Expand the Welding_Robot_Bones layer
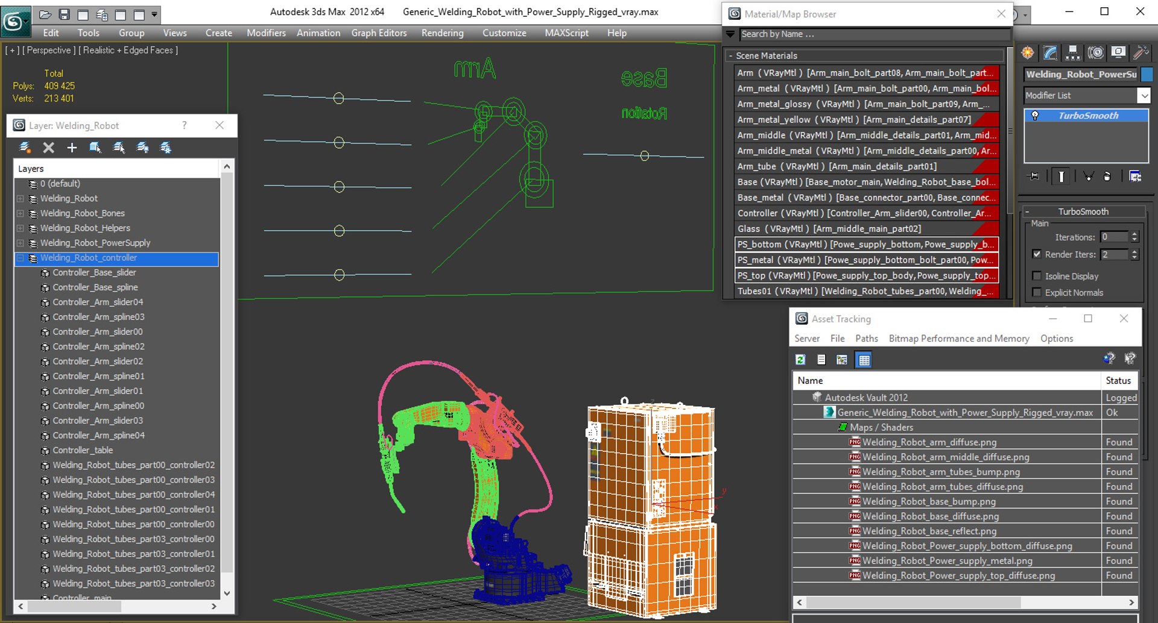The width and height of the screenshot is (1158, 623). 21,213
